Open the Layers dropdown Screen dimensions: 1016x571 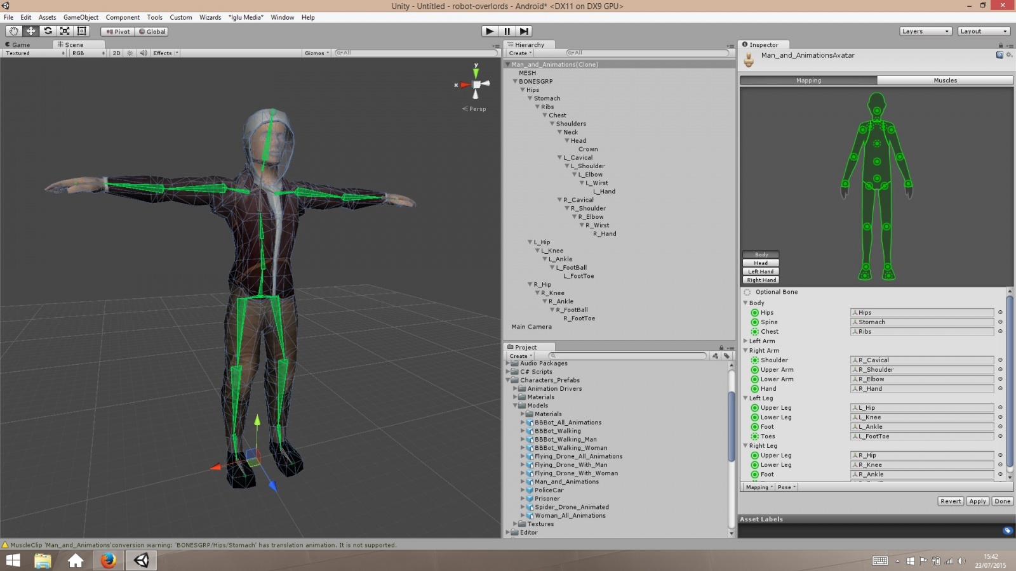coord(925,31)
